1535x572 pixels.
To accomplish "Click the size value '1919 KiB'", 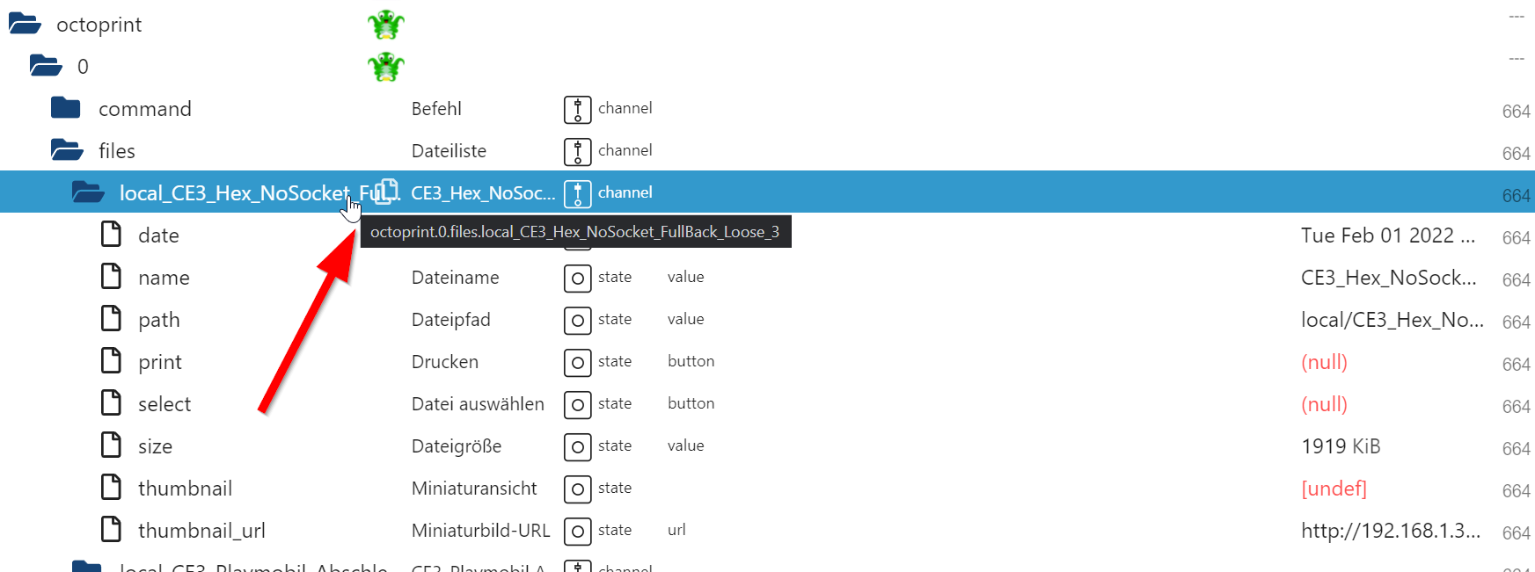I will click(x=1341, y=446).
